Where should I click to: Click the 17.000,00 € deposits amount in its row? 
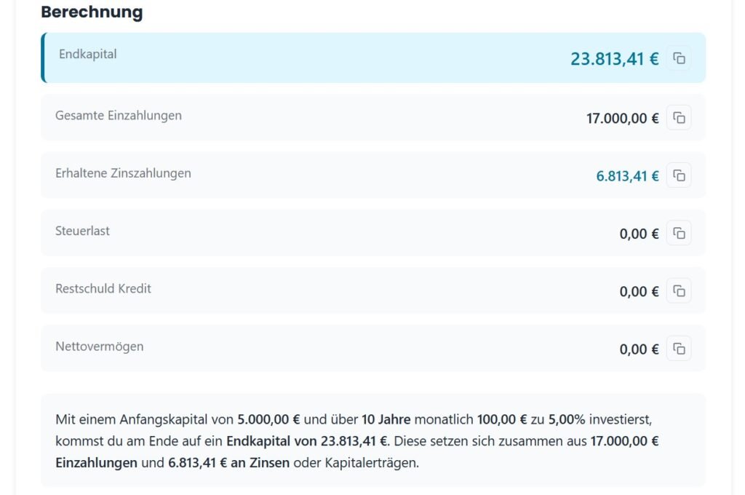pyautogui.click(x=622, y=118)
